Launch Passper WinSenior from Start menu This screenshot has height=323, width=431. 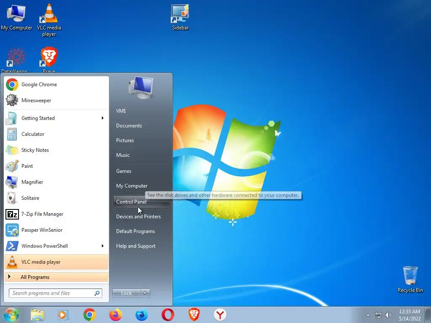56,230
